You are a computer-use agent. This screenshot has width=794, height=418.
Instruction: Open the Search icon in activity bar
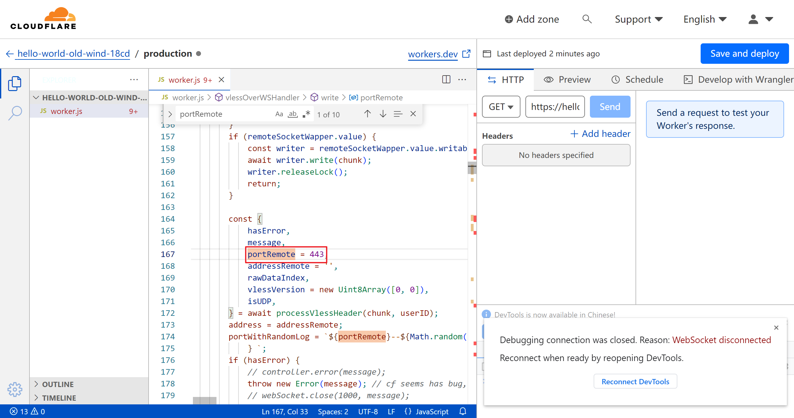tap(15, 113)
